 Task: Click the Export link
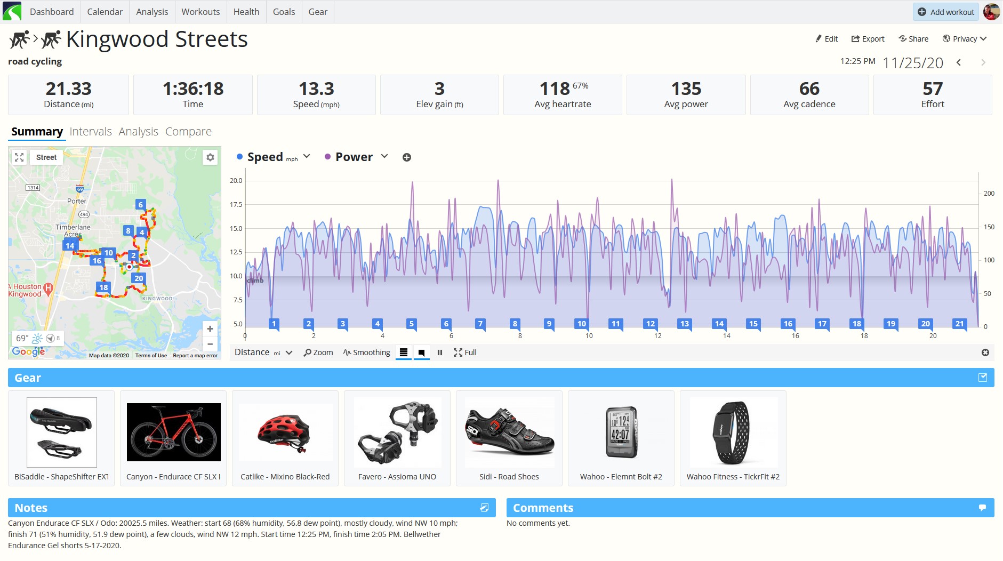[868, 39]
